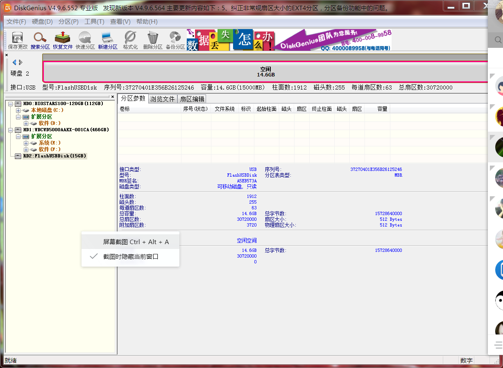Switch to the 分区参数 tab
This screenshot has height=368, width=503.
pos(133,99)
